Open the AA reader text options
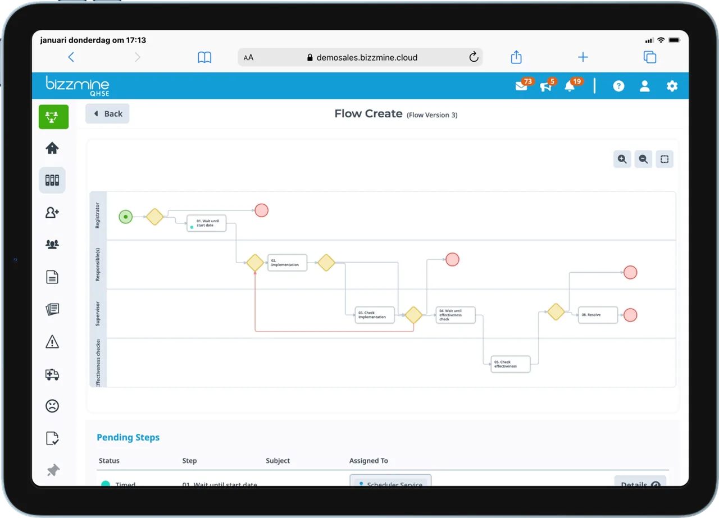The height and width of the screenshot is (518, 719). pyautogui.click(x=248, y=57)
